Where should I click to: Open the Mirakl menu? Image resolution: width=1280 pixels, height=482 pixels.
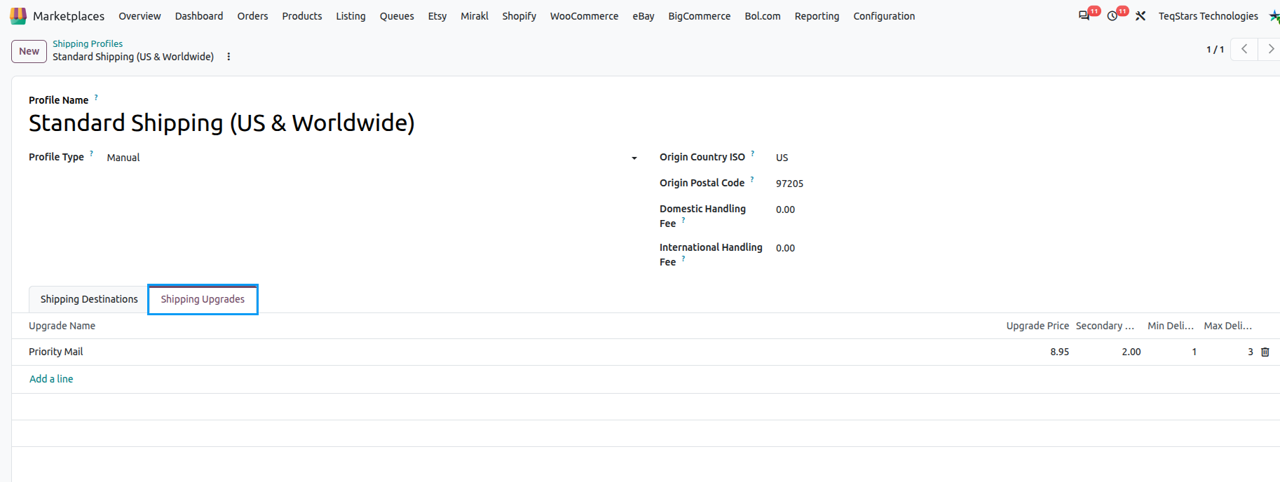[x=475, y=16]
